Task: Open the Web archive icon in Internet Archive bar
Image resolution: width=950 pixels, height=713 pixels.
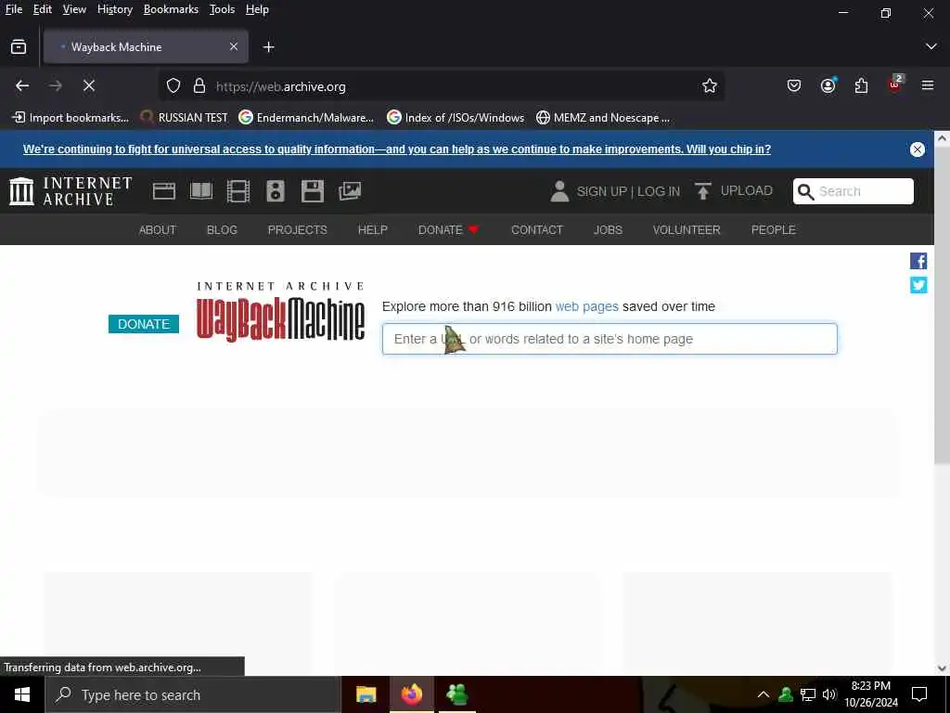Action: point(163,191)
